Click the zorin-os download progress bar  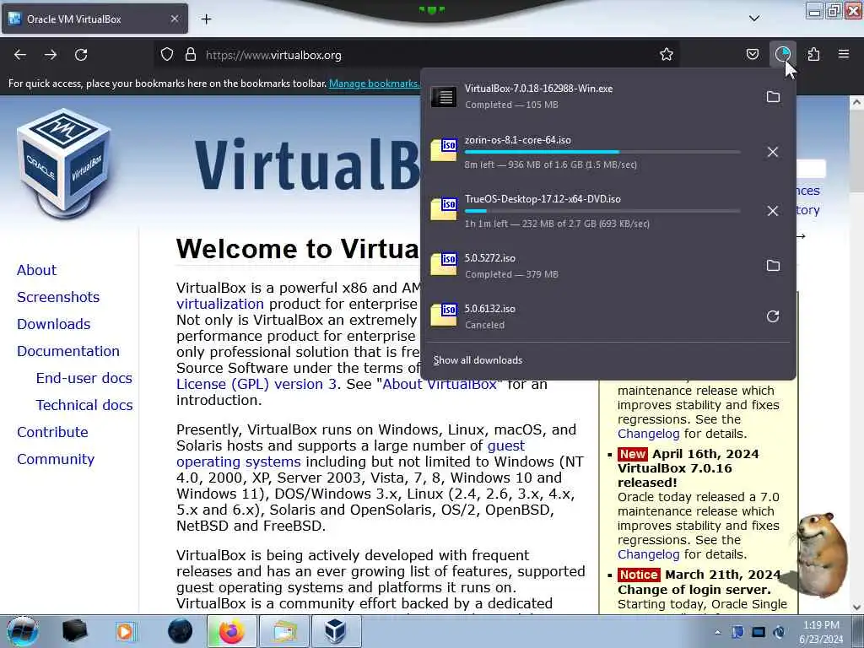click(602, 152)
